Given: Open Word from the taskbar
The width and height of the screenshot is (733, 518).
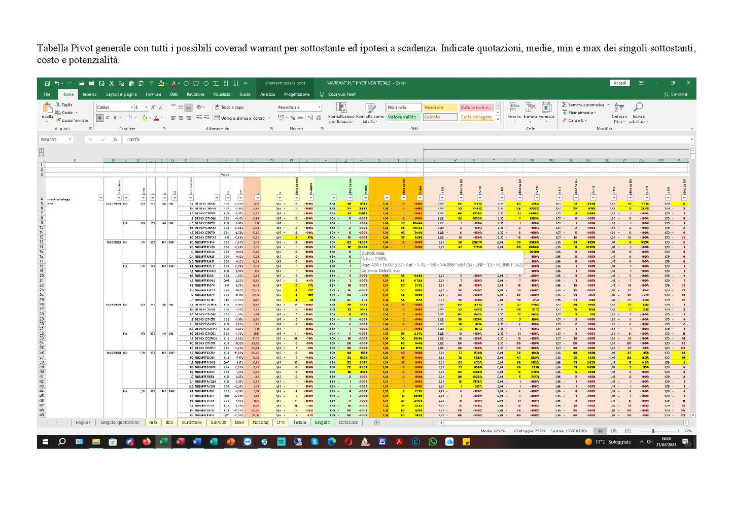Looking at the screenshot, I should click(197, 442).
